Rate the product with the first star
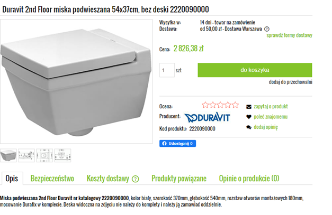 205,105
